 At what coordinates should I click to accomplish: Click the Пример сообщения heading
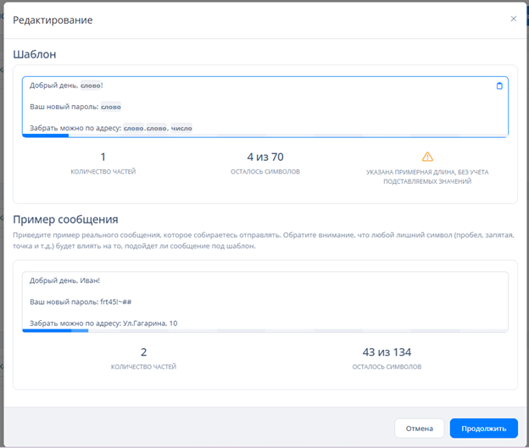[65, 219]
